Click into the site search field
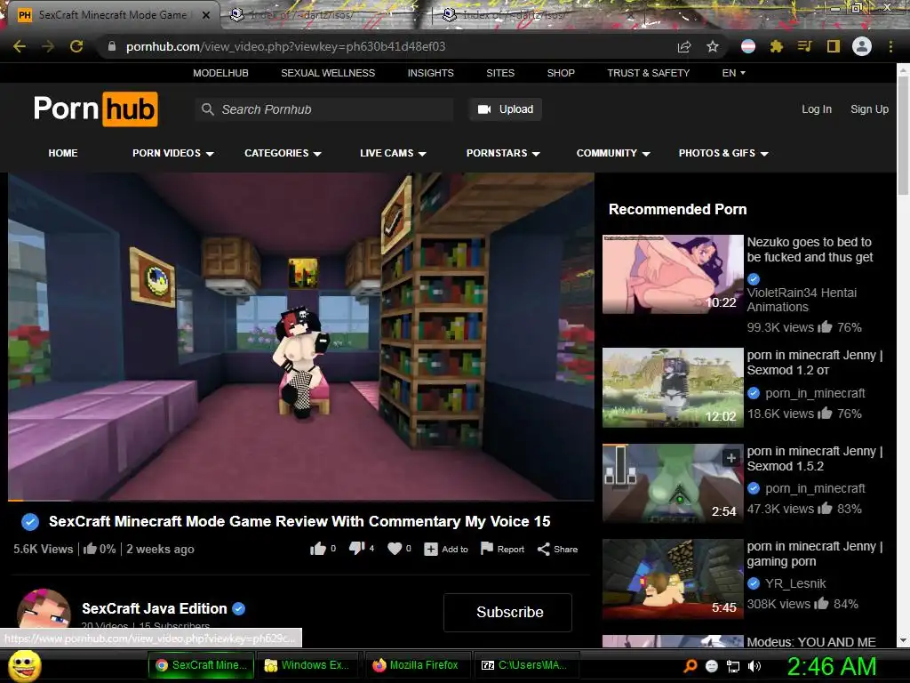 click(323, 109)
